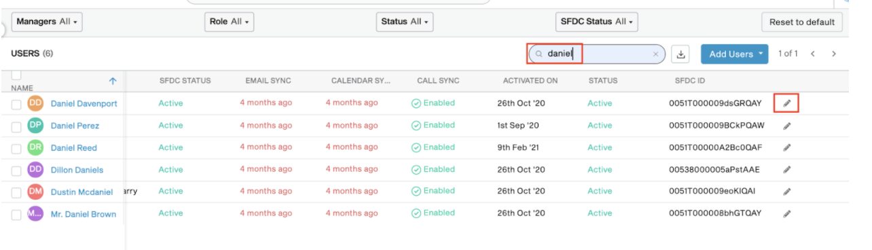
Task: Clear the search field with the X
Action: pos(655,54)
